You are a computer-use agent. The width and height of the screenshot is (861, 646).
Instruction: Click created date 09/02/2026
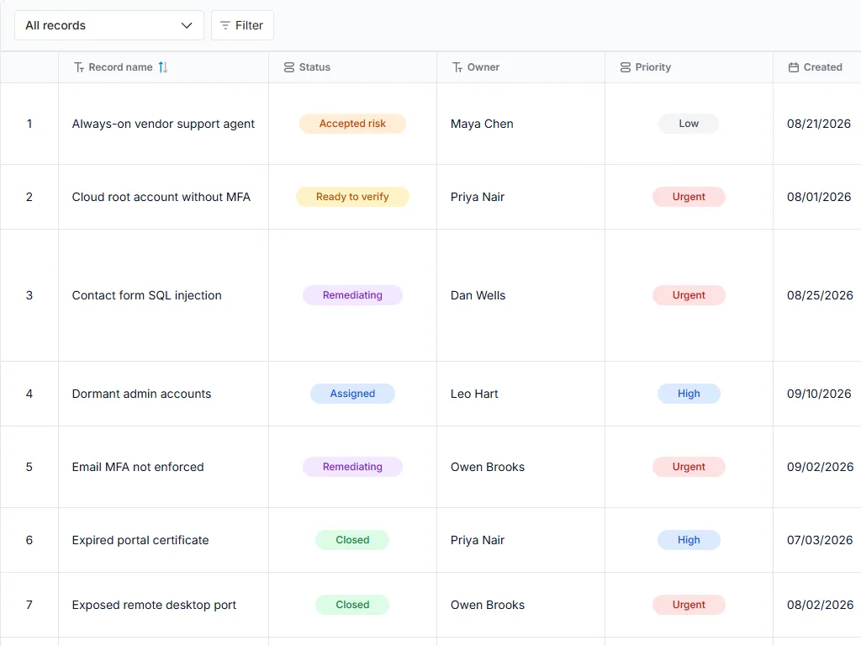point(820,466)
